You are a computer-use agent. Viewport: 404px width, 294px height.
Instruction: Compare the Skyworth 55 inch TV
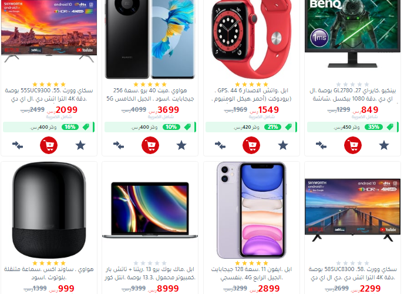tap(18, 145)
